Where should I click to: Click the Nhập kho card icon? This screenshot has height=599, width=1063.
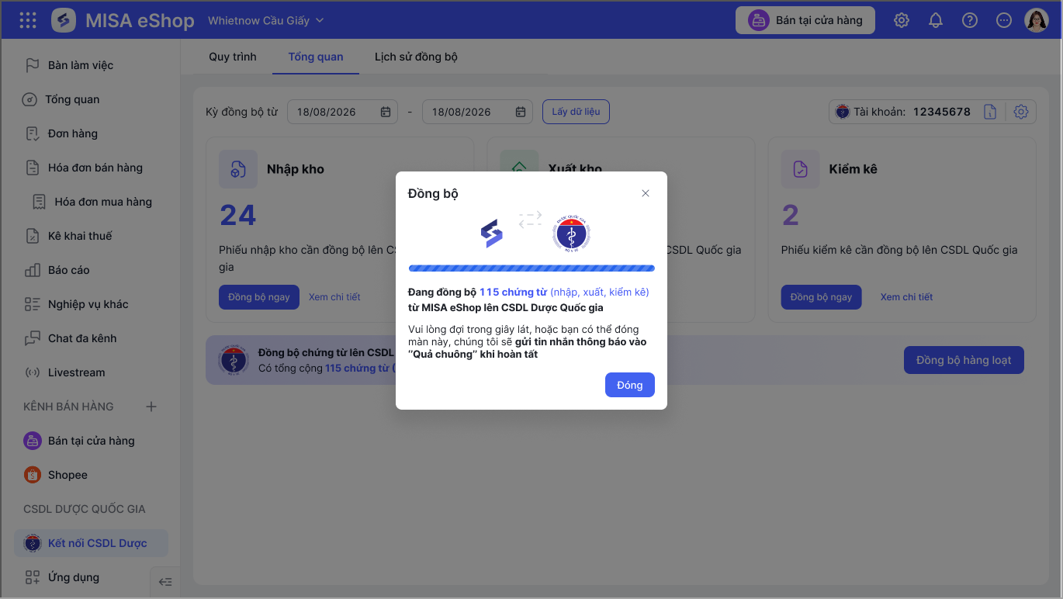pos(238,168)
